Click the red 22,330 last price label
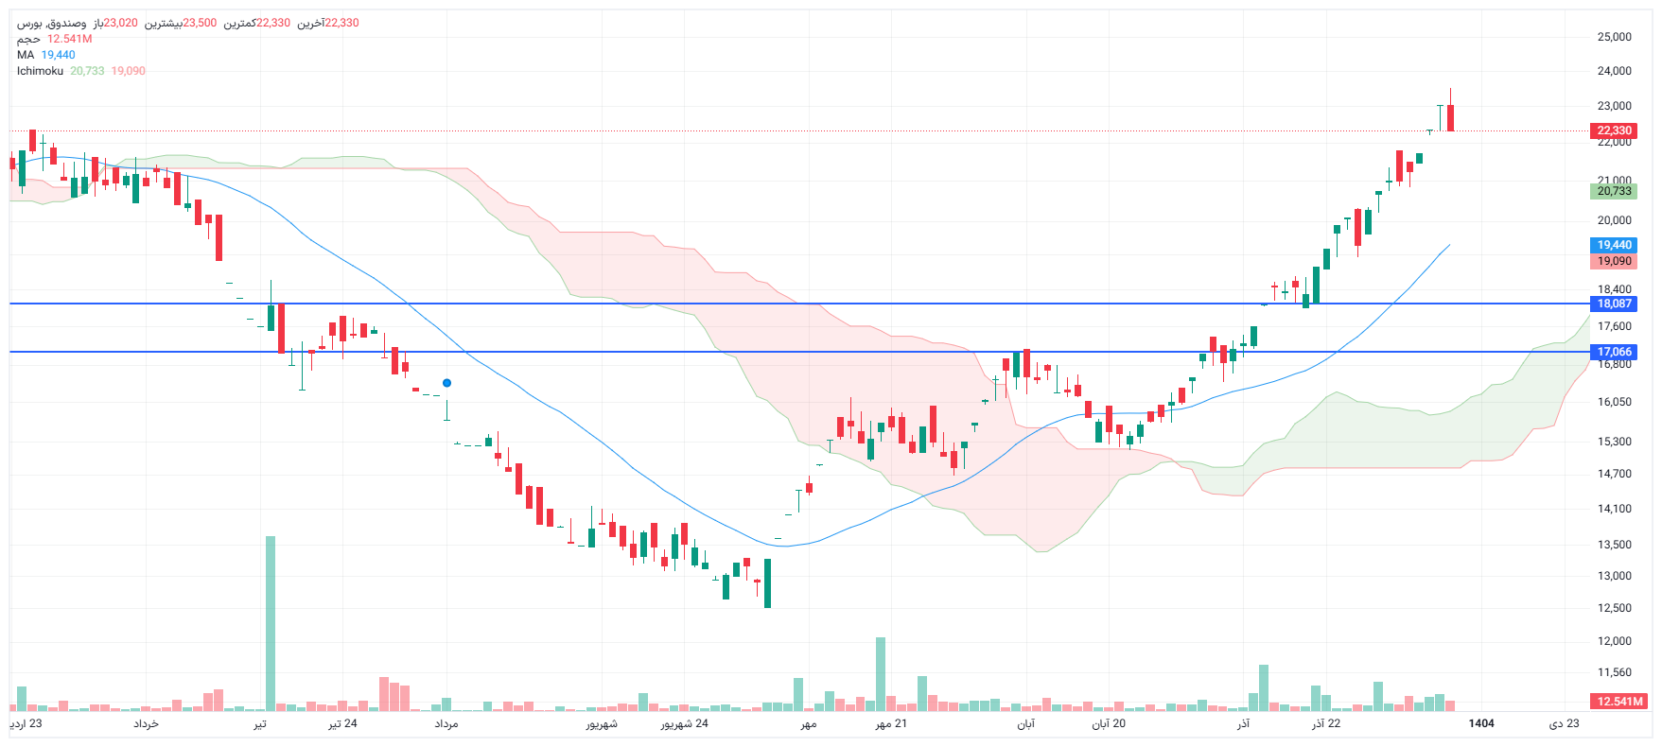The image size is (1662, 747). (x=1614, y=130)
